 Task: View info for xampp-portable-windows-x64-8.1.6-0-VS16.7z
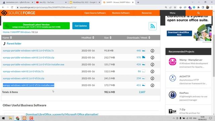point(152,51)
